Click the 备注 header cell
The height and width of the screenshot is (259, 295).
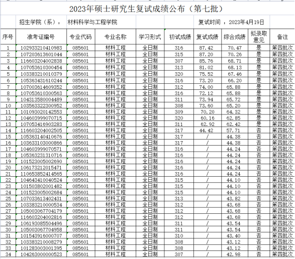click(x=282, y=37)
